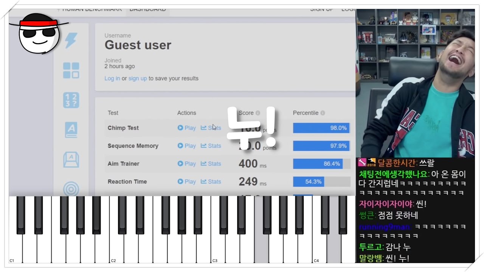Click chat username 자이자이자이야

pyautogui.click(x=385, y=204)
